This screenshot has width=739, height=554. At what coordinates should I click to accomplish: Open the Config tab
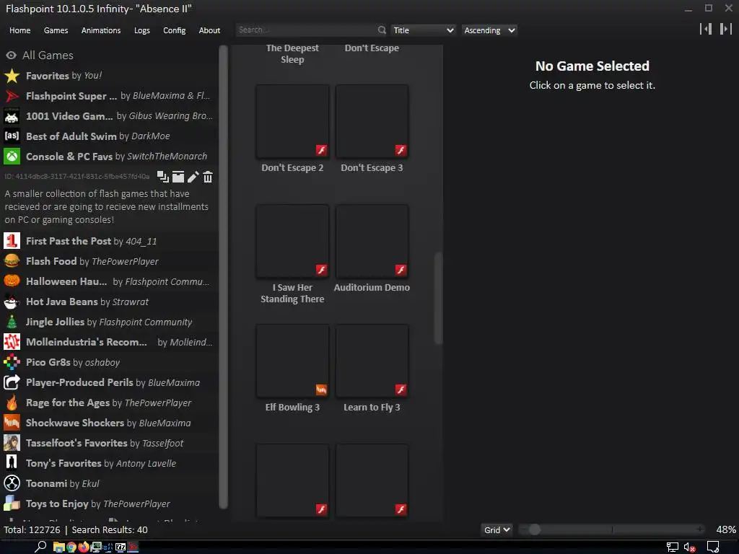click(x=175, y=30)
